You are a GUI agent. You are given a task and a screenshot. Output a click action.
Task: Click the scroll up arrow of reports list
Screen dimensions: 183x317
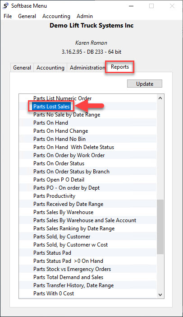(160, 98)
